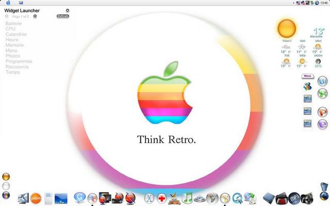Image resolution: width=330 pixels, height=206 pixels.
Task: Open the silver disc drive icon in dock
Action: (x=200, y=198)
